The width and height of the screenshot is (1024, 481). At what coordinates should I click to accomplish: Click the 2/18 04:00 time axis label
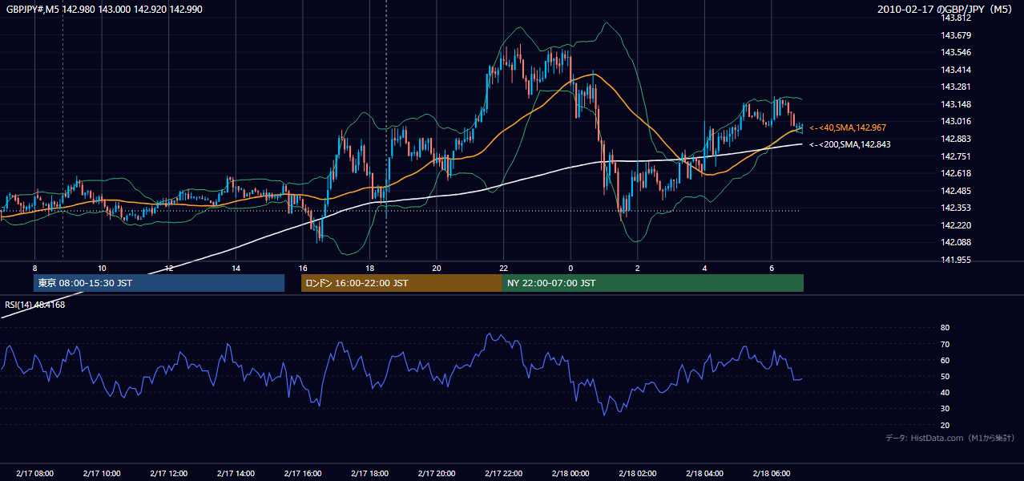[x=704, y=474]
